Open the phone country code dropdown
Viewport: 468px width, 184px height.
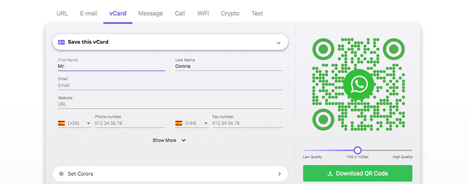click(74, 123)
